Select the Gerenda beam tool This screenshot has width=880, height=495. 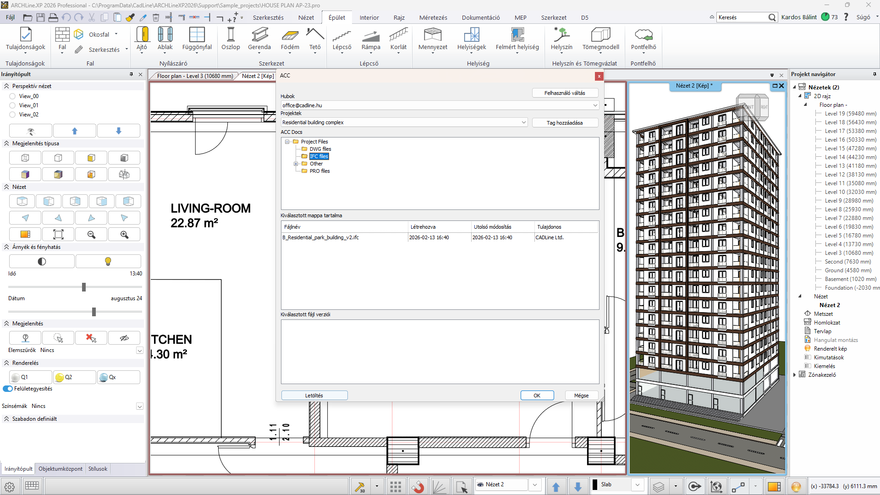259,35
